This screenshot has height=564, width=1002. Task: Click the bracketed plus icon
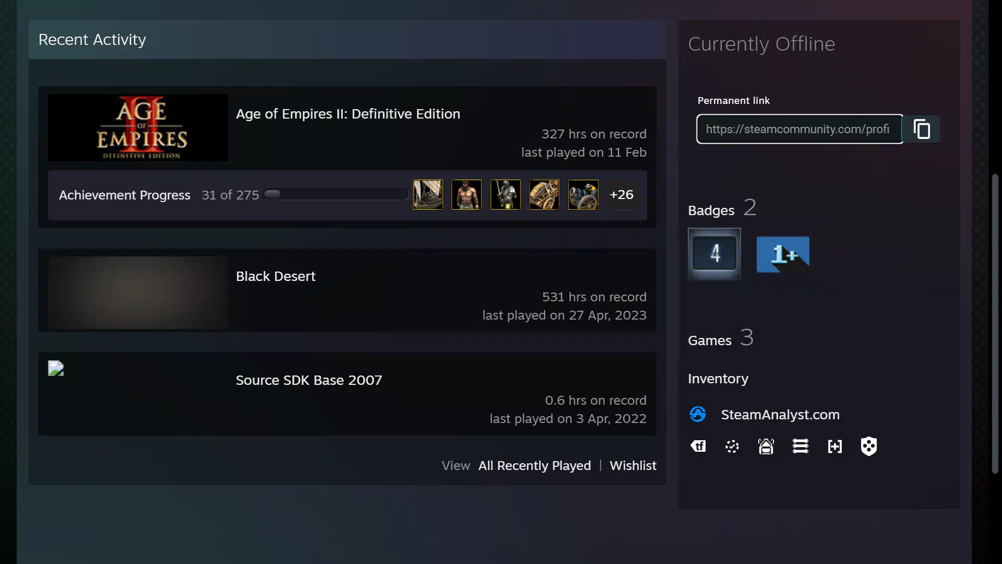click(835, 446)
